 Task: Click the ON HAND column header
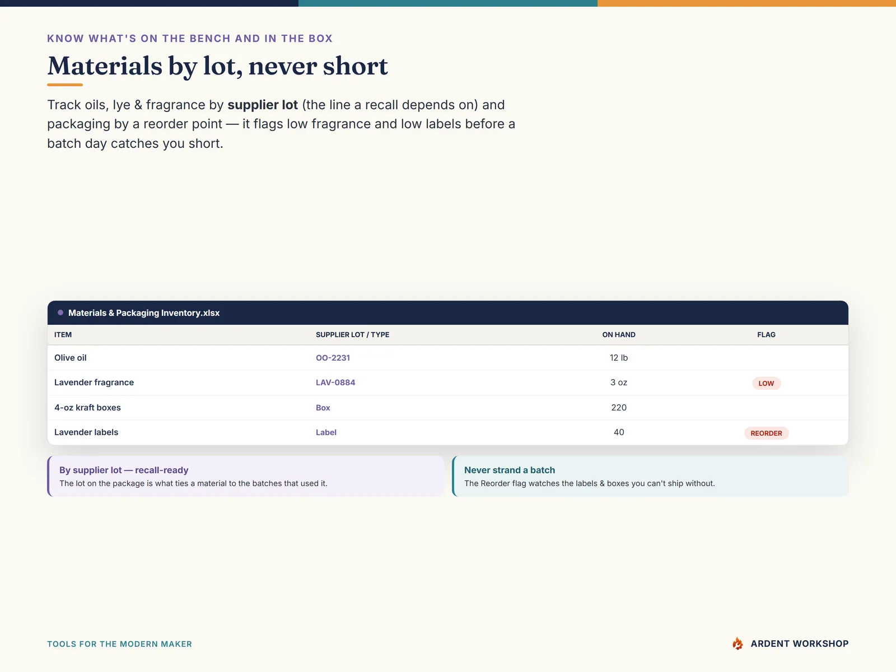pyautogui.click(x=619, y=335)
